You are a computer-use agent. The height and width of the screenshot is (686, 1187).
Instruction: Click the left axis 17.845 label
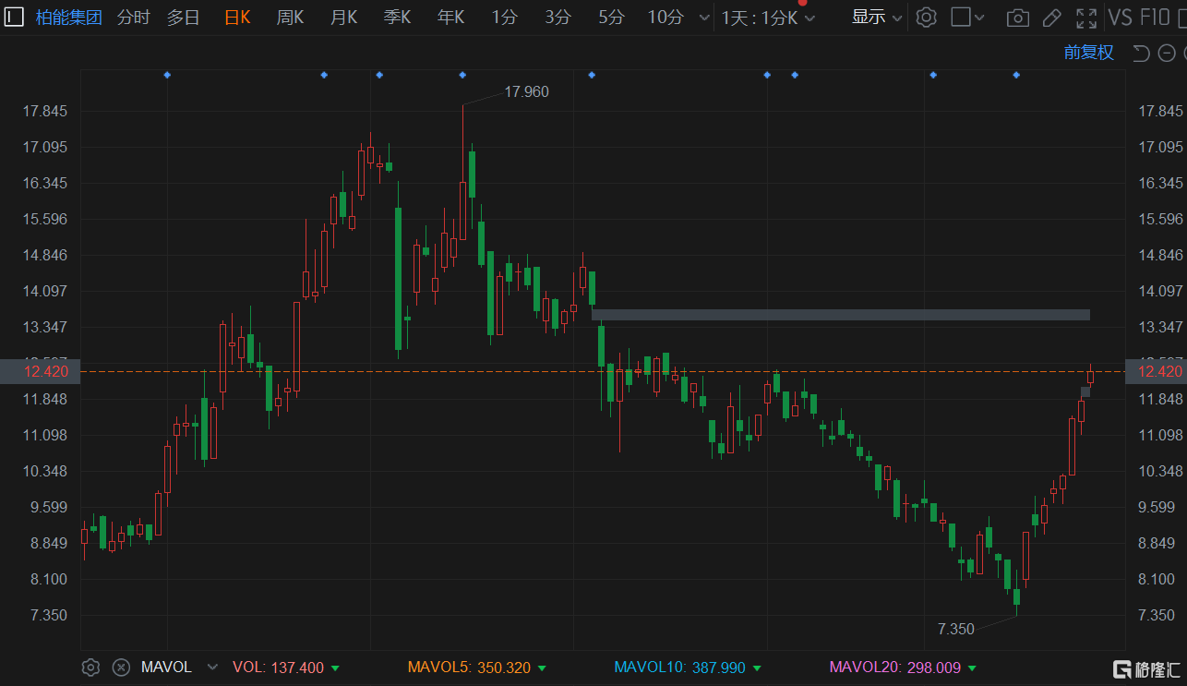pyautogui.click(x=45, y=112)
